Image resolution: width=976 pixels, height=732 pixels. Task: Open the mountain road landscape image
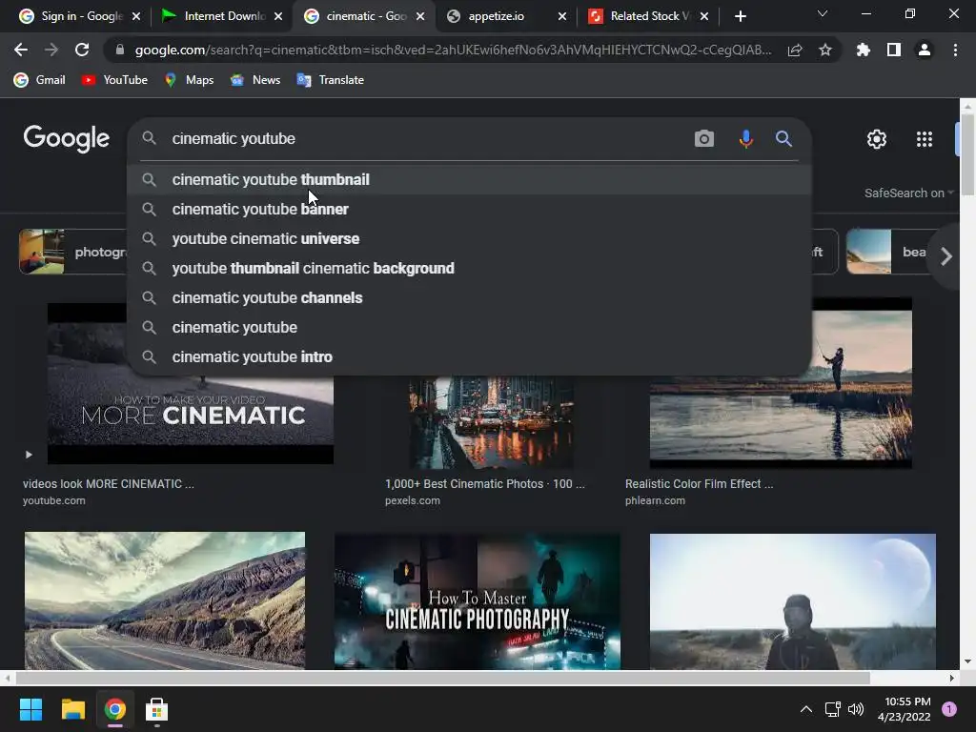click(165, 600)
